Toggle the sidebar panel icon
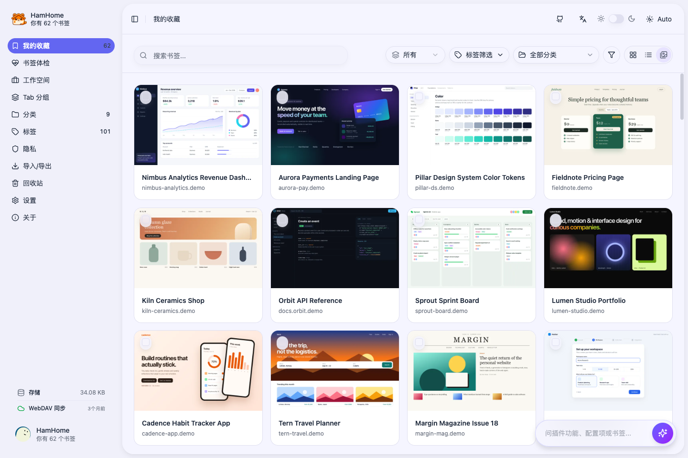Viewport: 688px width, 458px height. (135, 19)
